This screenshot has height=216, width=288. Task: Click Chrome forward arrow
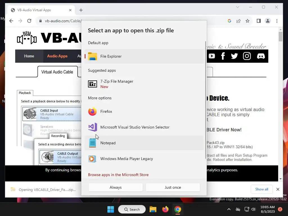pos(20,21)
